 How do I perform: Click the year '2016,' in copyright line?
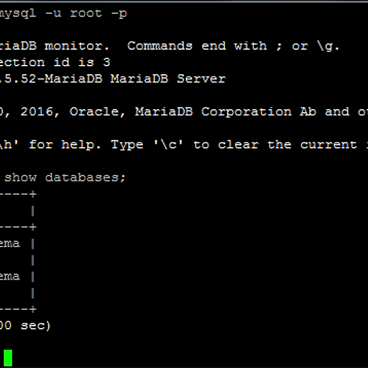click(40, 112)
